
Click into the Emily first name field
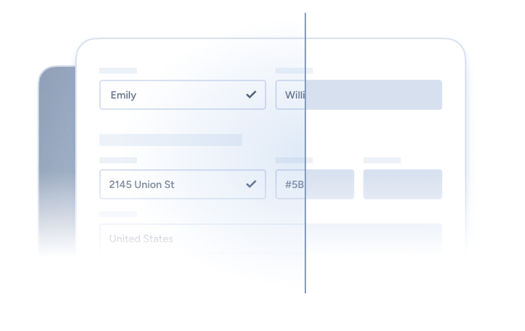coord(173,95)
